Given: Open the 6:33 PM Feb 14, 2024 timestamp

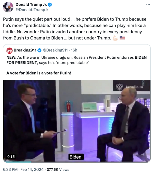Looking at the screenshot, I should pos(23,169).
